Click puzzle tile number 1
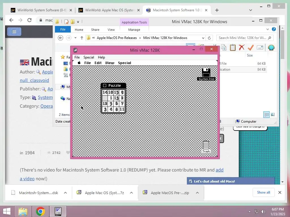290x217 pixels. [x=111, y=98]
